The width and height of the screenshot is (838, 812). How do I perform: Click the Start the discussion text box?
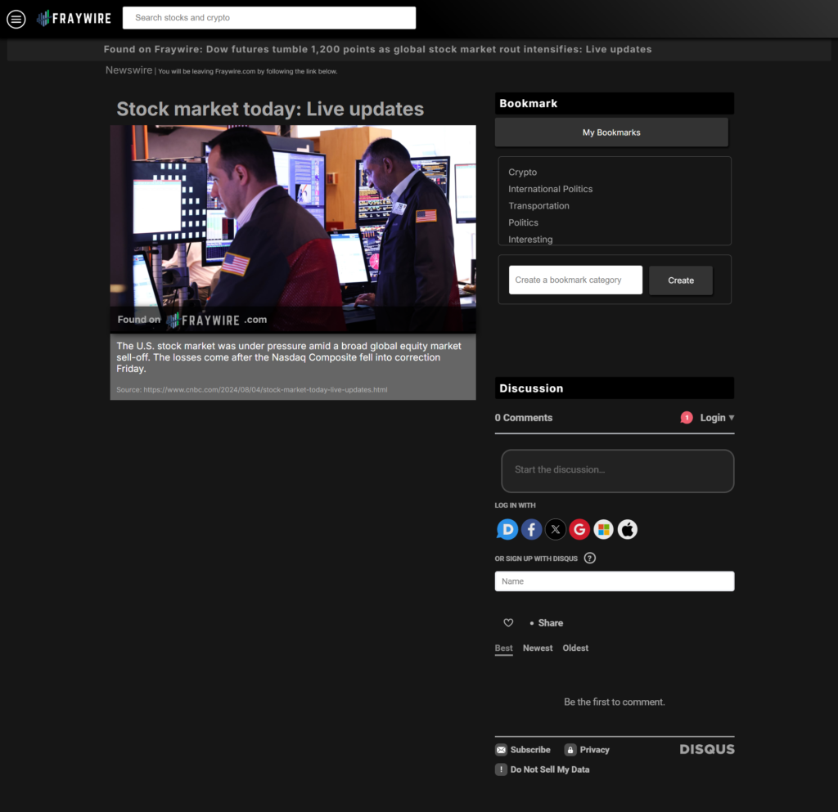pyautogui.click(x=617, y=470)
